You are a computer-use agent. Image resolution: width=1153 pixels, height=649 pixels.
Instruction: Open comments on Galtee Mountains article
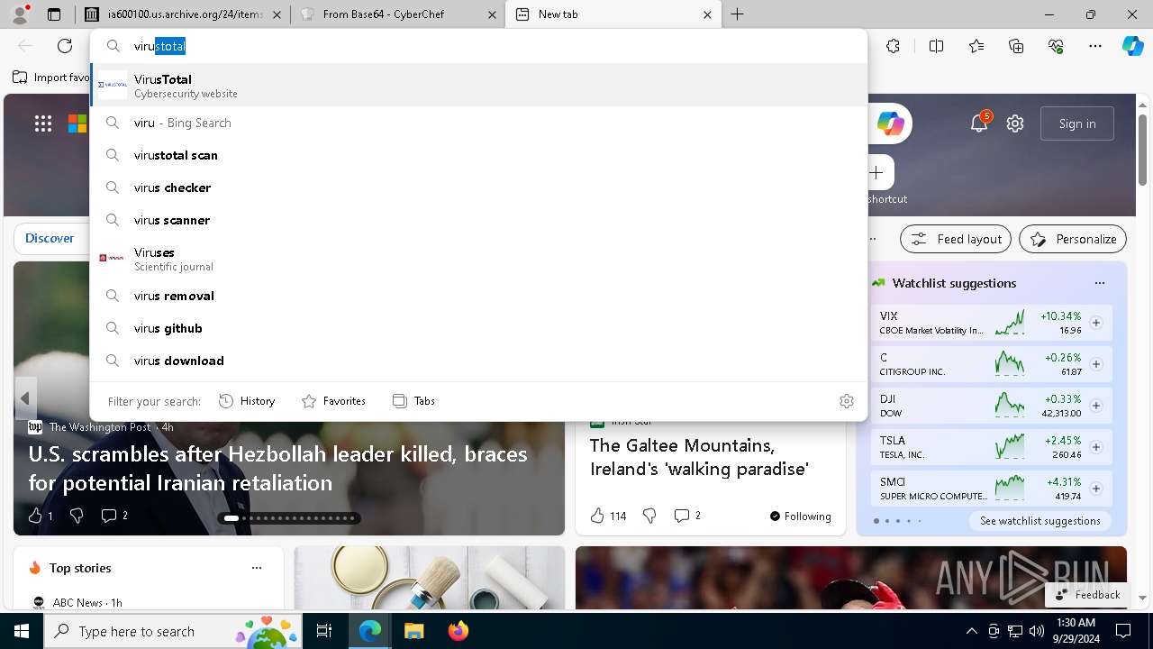point(687,516)
